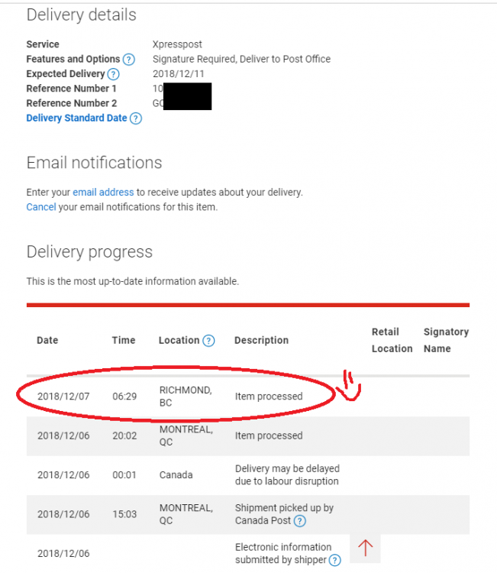Select the Montreal 20:02 Item processed row
Viewport: 497px width, 573px height.
(268, 435)
